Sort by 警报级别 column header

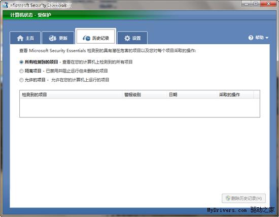144,95
